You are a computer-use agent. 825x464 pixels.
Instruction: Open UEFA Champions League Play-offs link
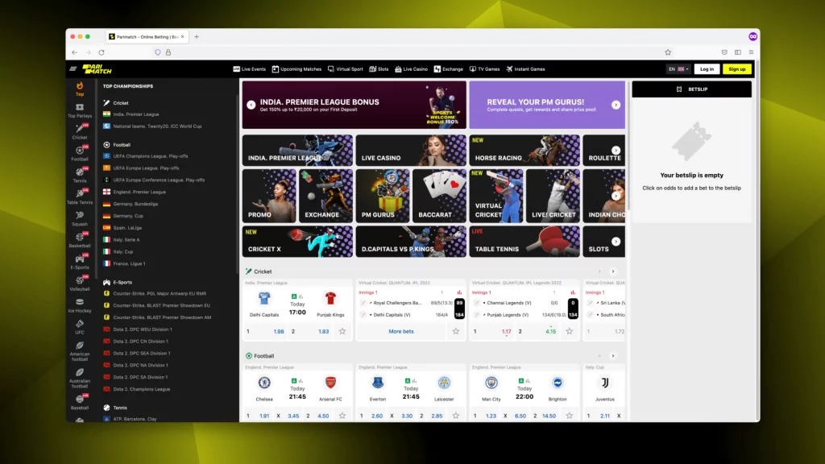click(x=151, y=156)
